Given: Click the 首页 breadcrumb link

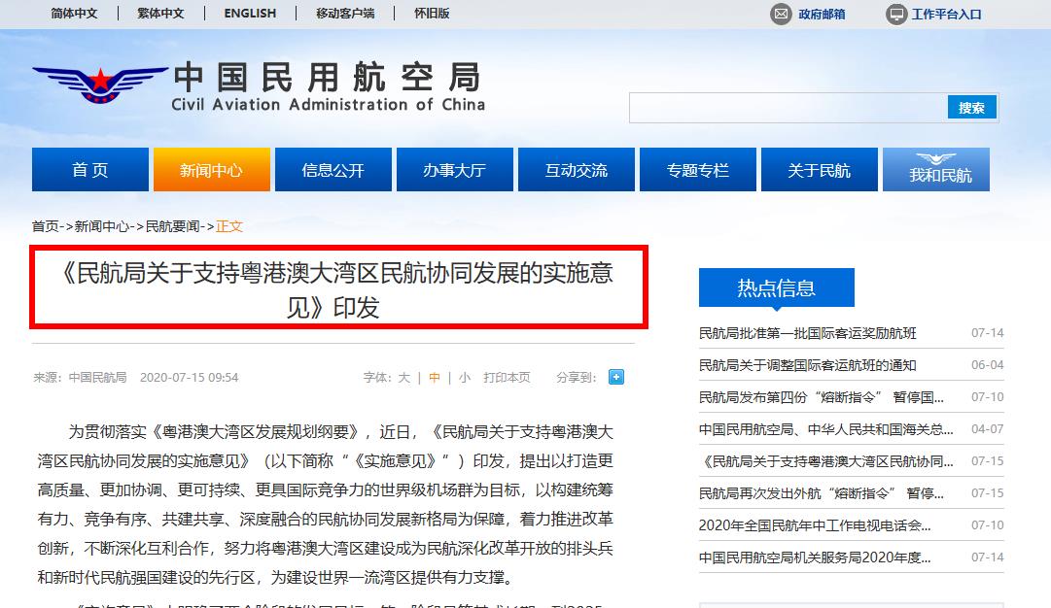Looking at the screenshot, I should [46, 226].
